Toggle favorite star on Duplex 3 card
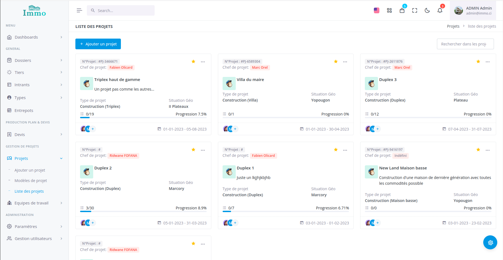 [478, 62]
